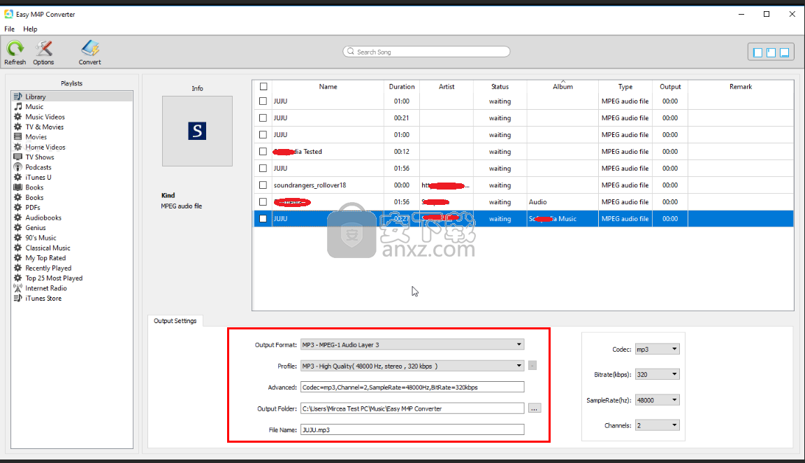The image size is (805, 463).
Task: Select the Library playlist icon
Action: (x=18, y=97)
